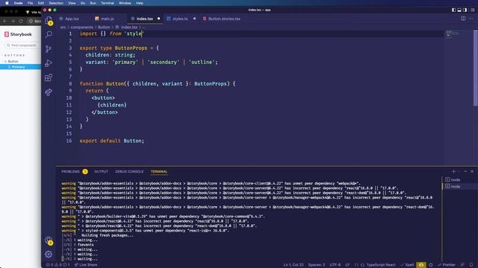Screen dimensions: 478x268
Task: Click unsaved dot on styles.ts tab
Action: pyautogui.click(x=194, y=19)
